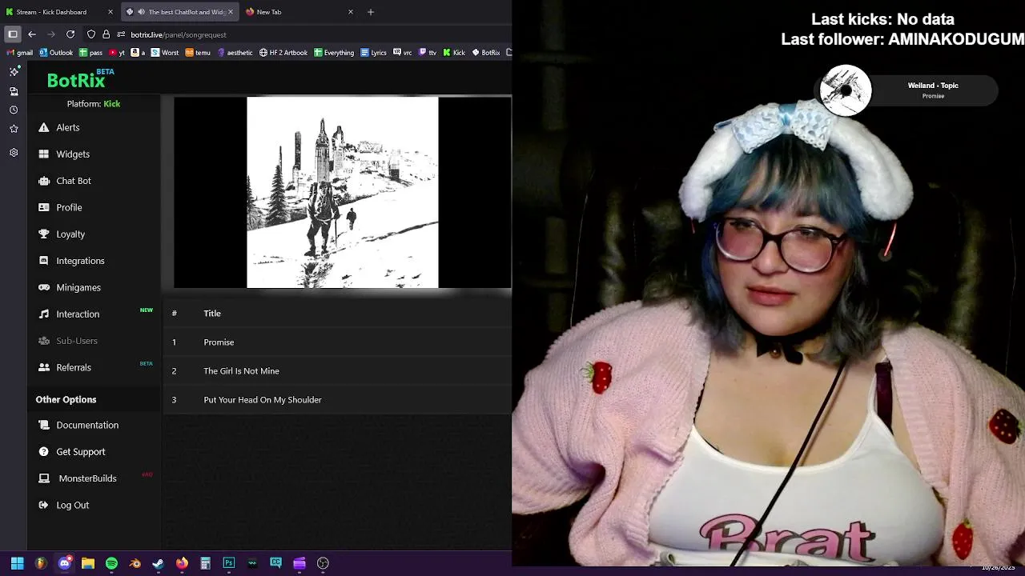Open Integrations in the sidebar

coord(71,261)
